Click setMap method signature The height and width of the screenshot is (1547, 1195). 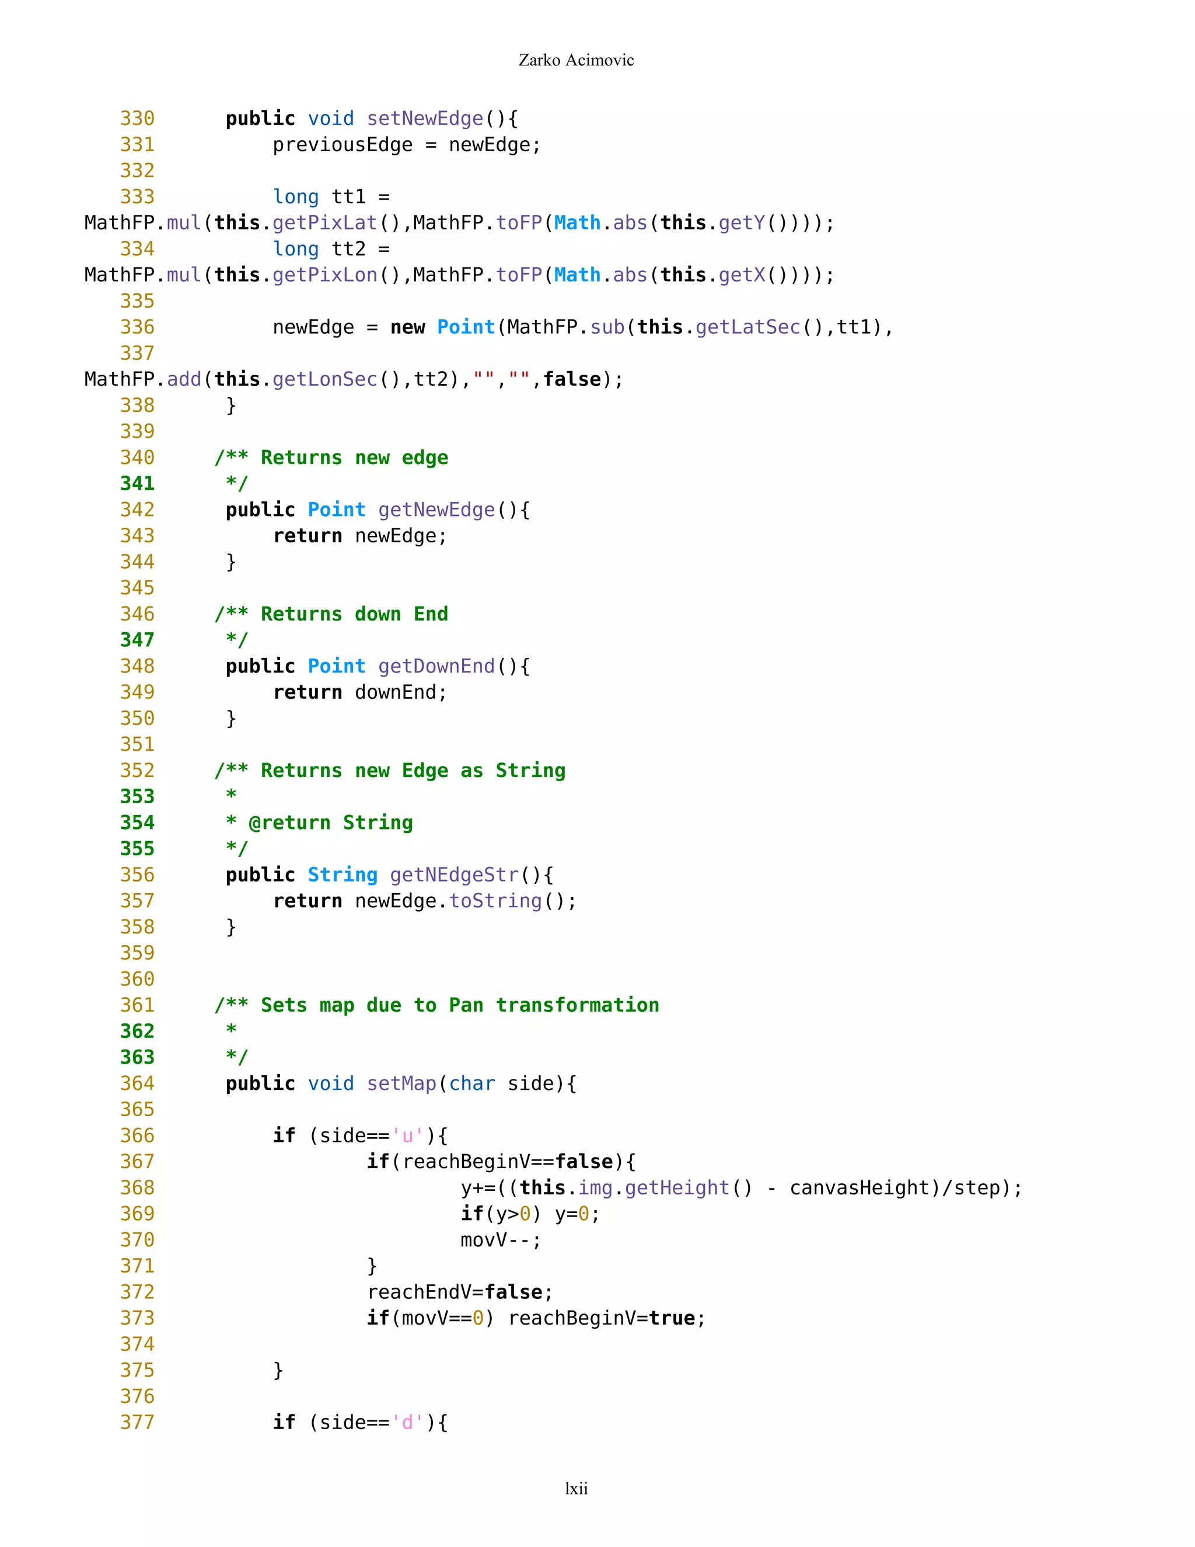coord(401,1083)
